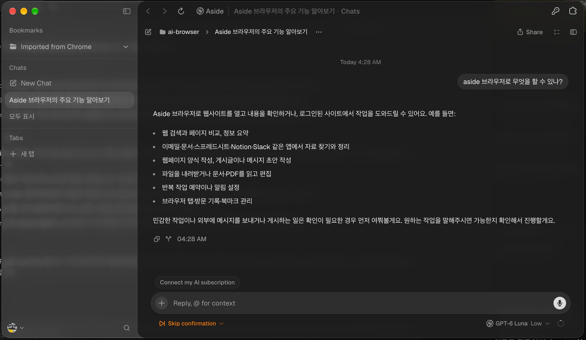
Task: Go back with the back arrow
Action: click(148, 11)
